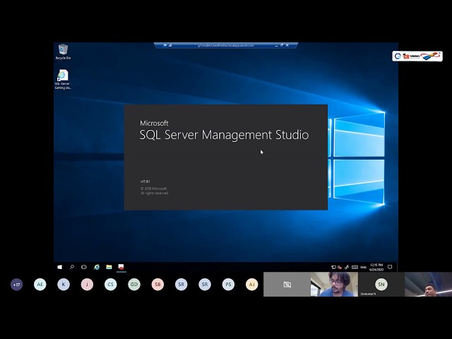Click the pin icon on the remote connection bar
The image size is (452, 339).
point(165,45)
